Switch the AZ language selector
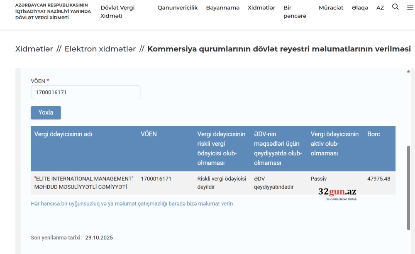 (380, 7)
